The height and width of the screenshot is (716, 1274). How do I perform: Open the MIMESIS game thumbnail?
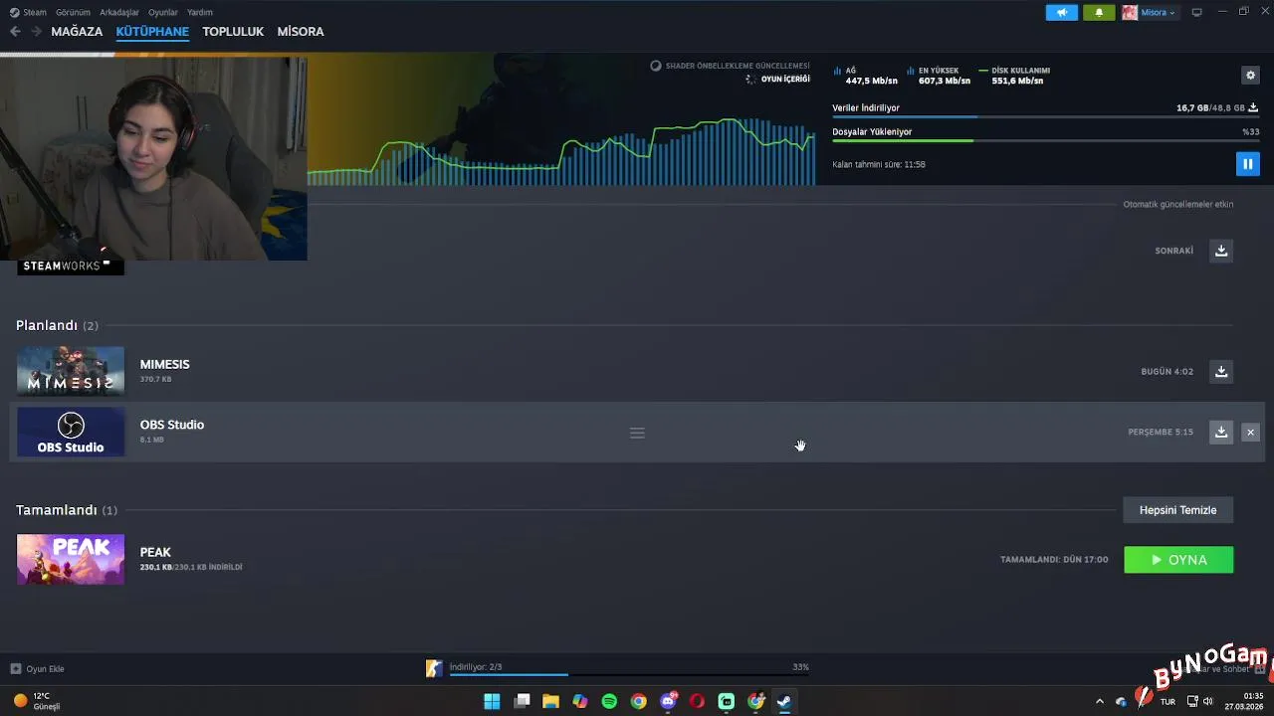[71, 371]
